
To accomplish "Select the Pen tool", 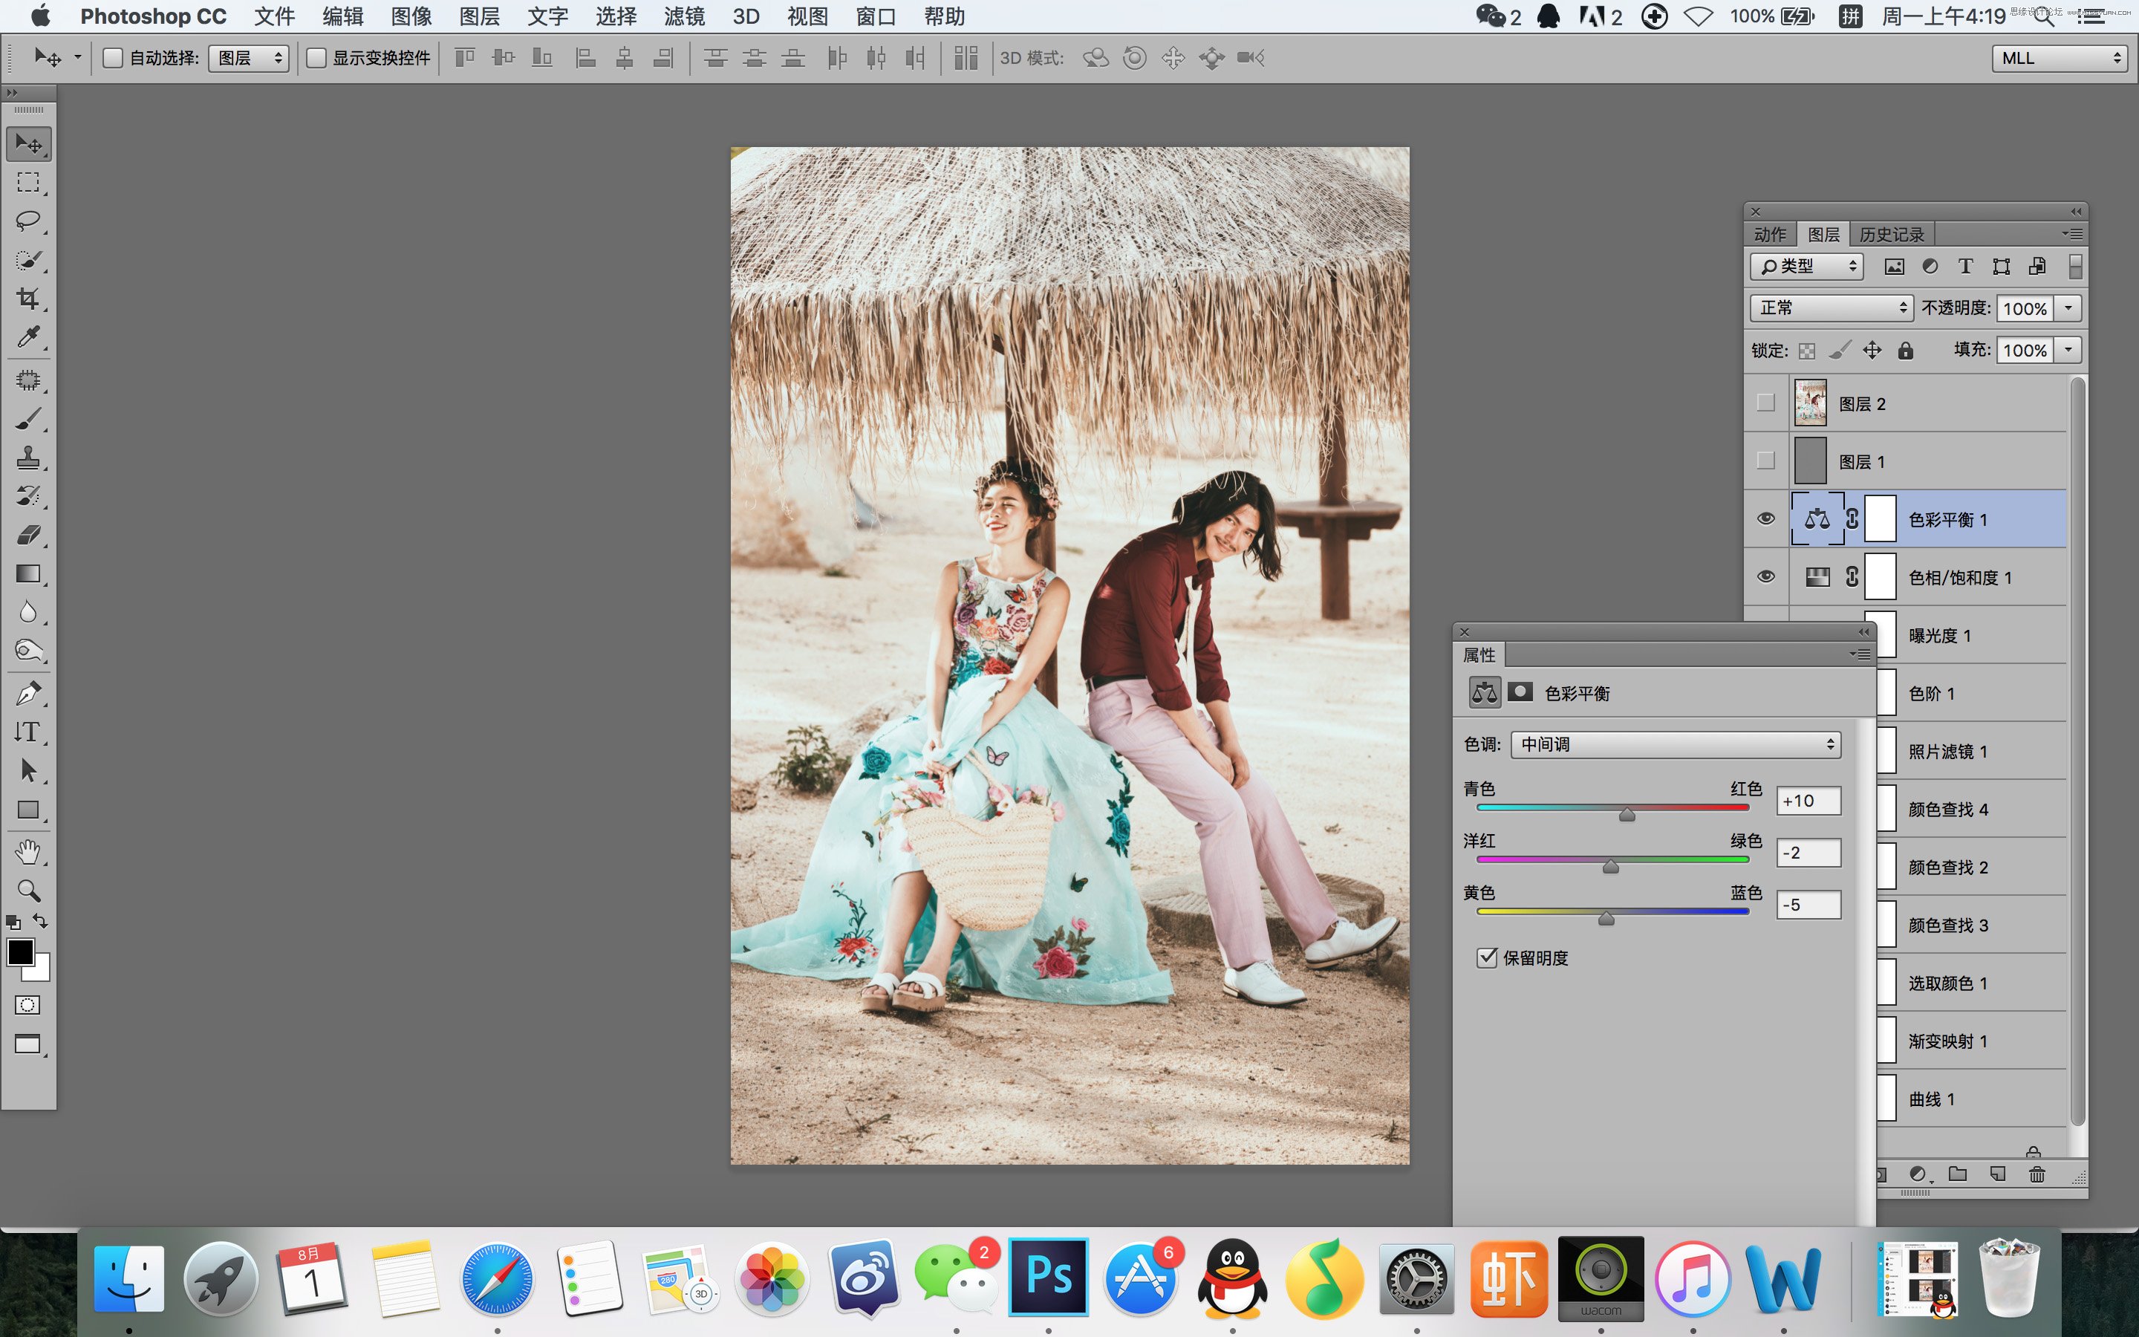I will (x=28, y=693).
